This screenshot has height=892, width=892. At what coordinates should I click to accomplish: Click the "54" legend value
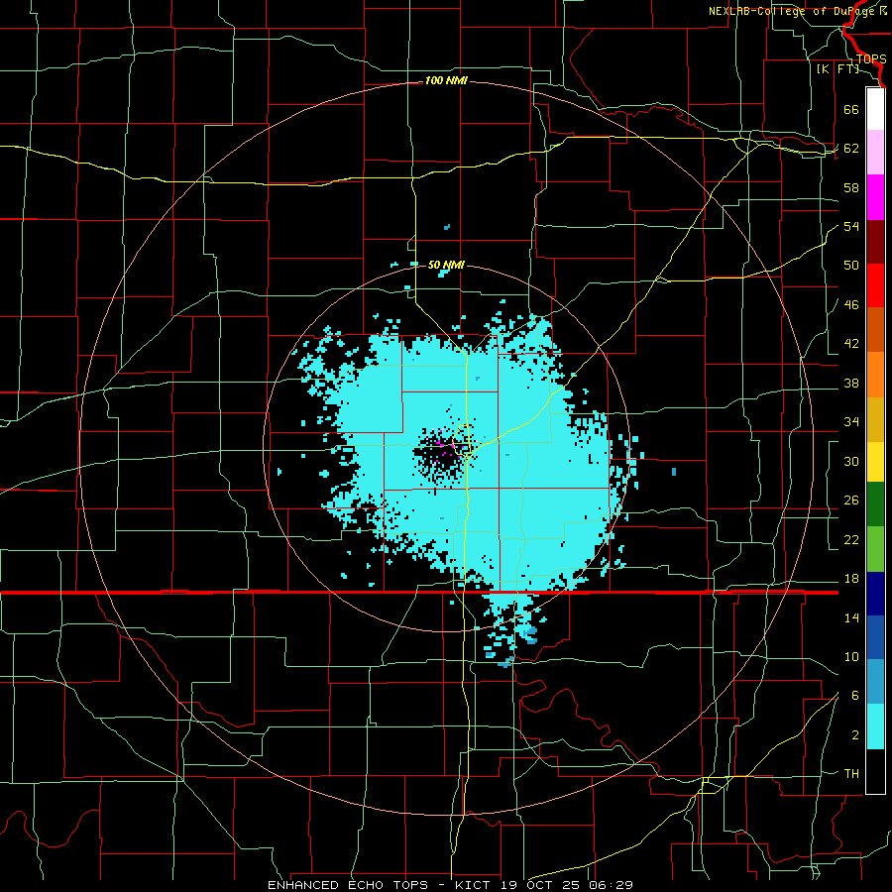pos(851,226)
